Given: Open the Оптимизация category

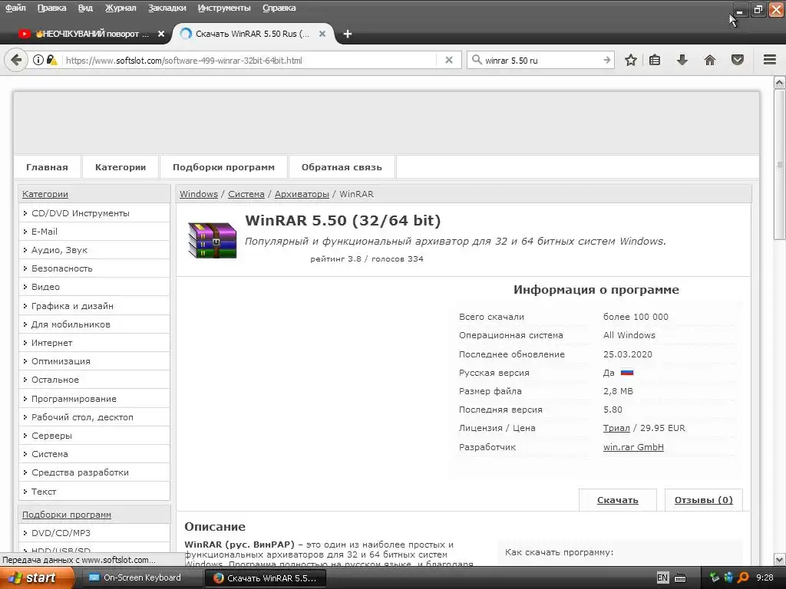Looking at the screenshot, I should (x=61, y=362).
